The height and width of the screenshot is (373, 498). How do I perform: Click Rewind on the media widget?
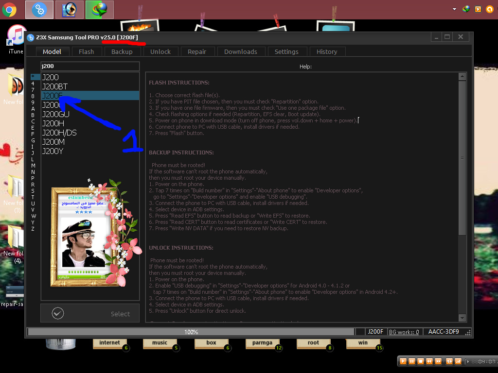click(429, 361)
